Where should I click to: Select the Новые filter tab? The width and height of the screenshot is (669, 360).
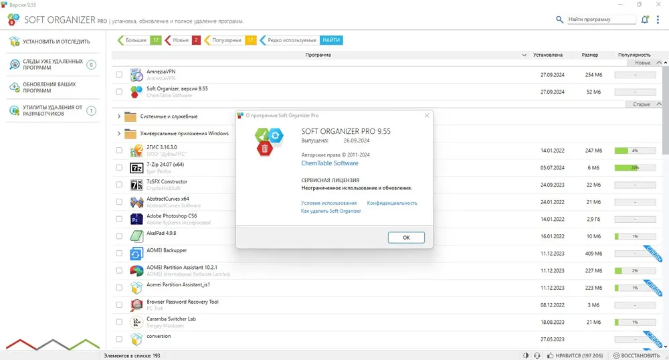[183, 40]
